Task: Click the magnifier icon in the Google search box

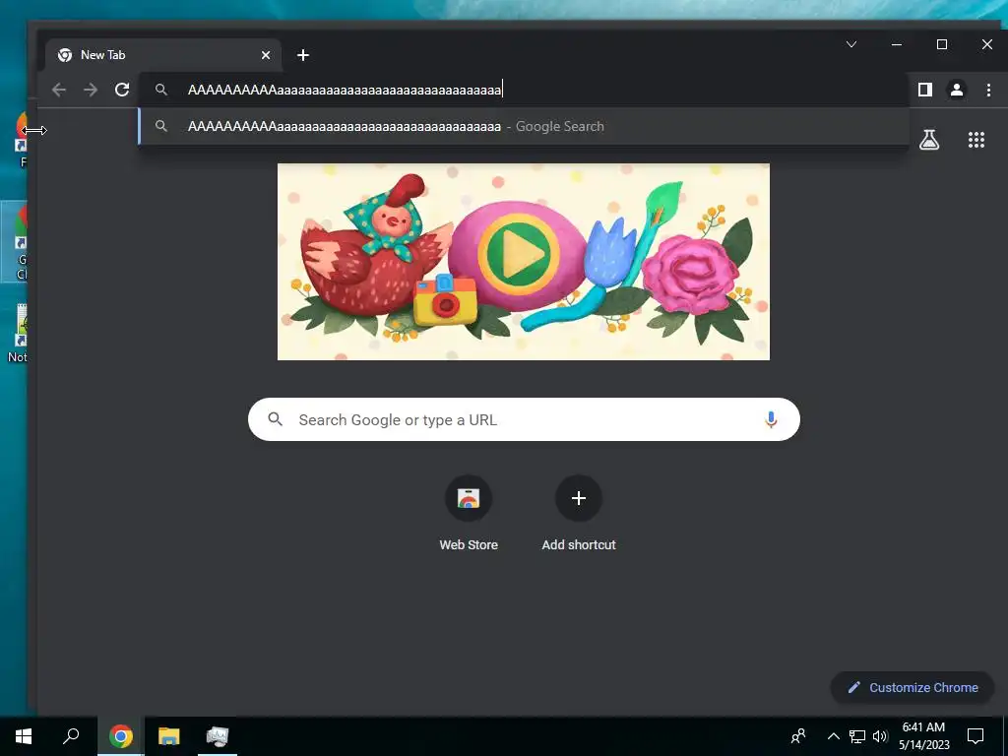Action: click(276, 419)
